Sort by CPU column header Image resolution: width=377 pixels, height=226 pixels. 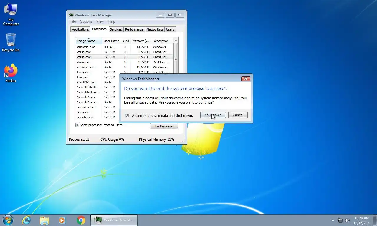(x=126, y=41)
